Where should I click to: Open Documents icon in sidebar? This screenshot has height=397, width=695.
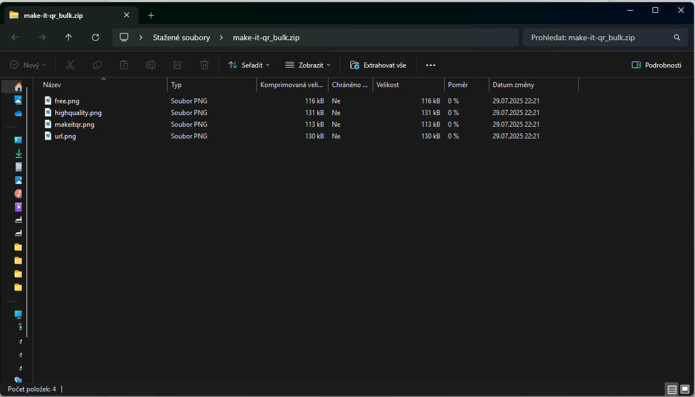pos(18,167)
